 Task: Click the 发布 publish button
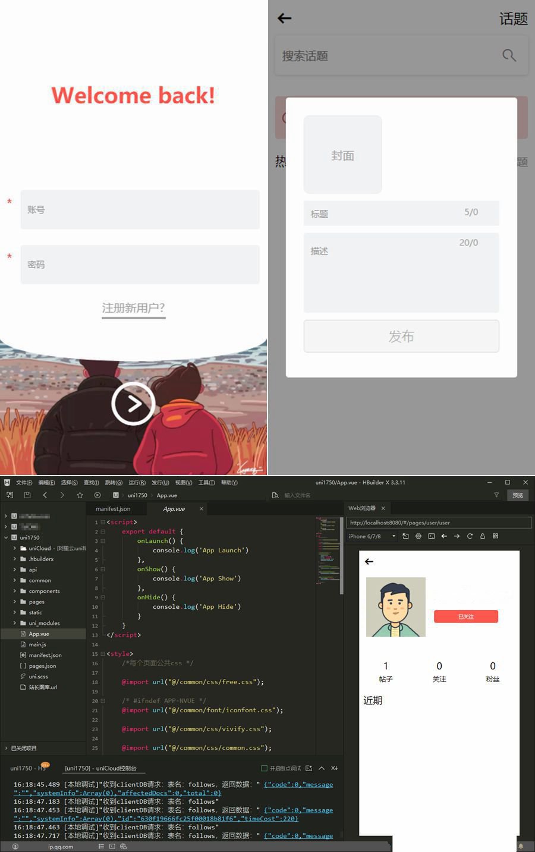[x=401, y=337]
